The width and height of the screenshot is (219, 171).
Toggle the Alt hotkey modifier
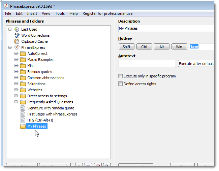[162, 46]
